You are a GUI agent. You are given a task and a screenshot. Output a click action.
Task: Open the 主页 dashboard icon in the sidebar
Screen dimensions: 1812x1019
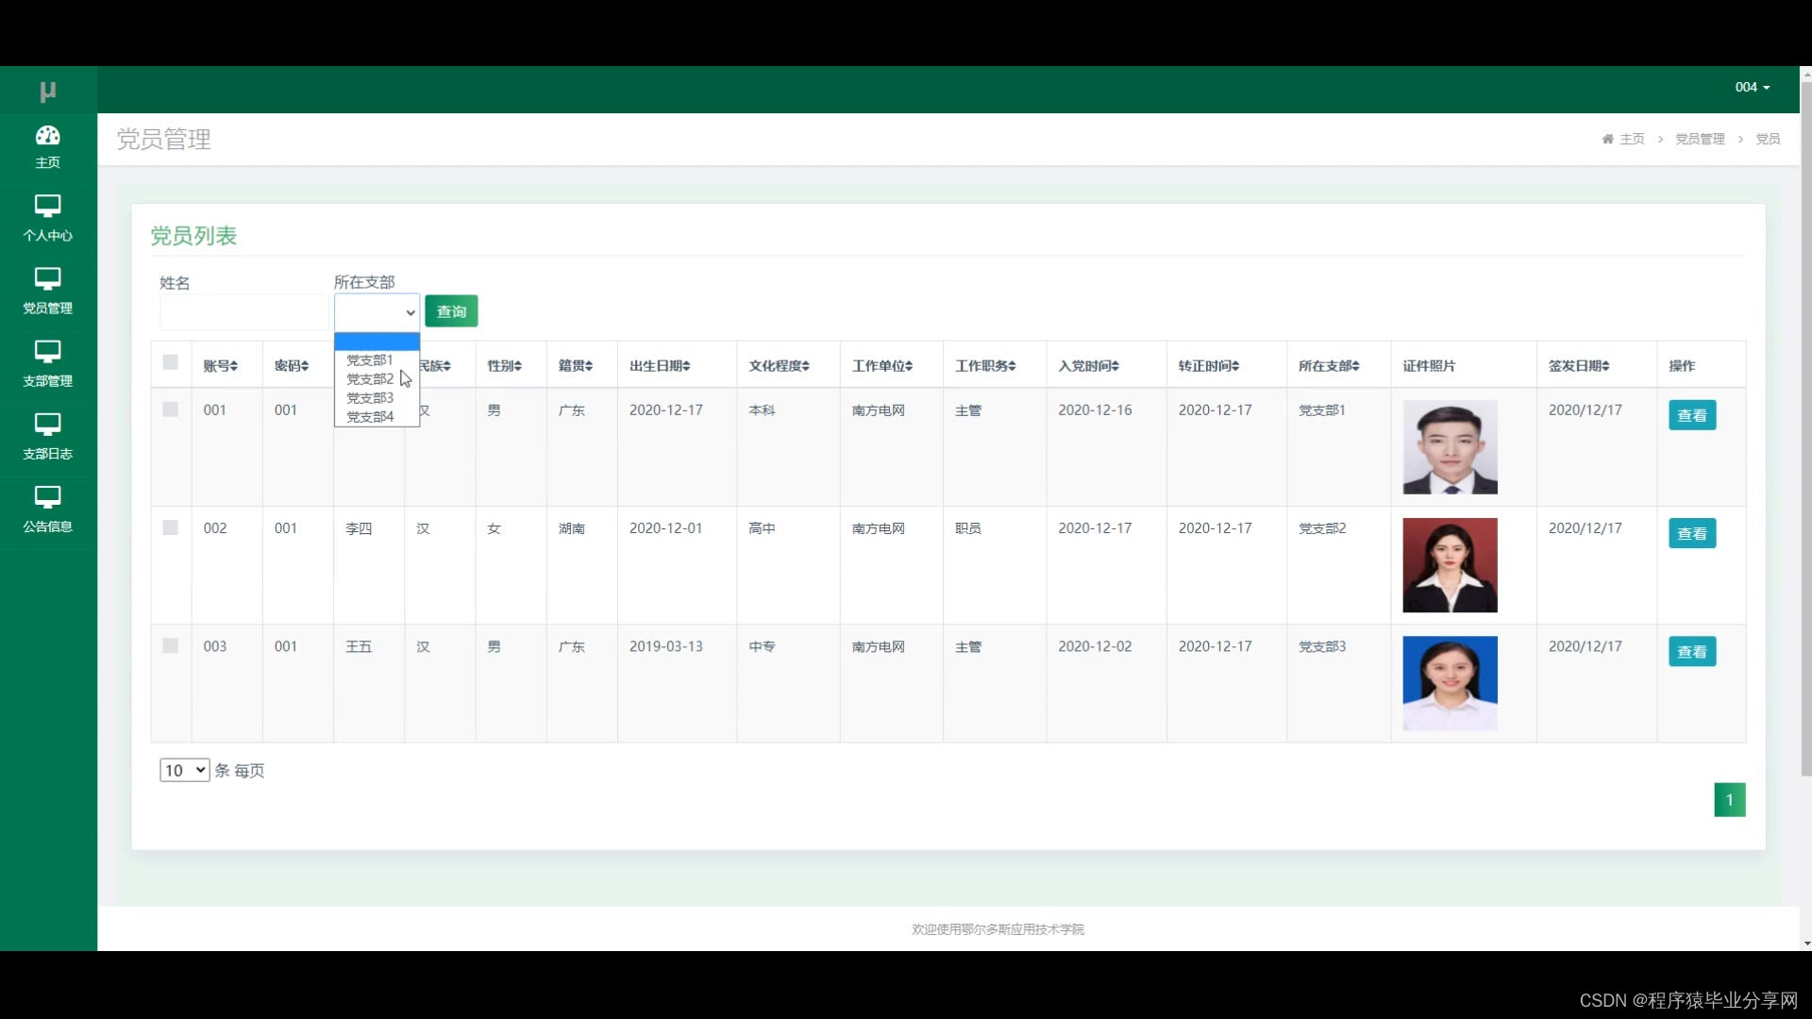[x=48, y=136]
